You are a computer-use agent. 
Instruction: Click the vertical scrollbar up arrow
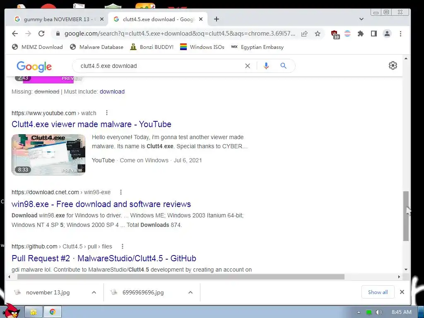[x=406, y=58]
